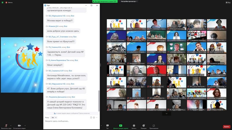Open Настройки просмотра dropdown
The width and height of the screenshot is (232, 130).
pyautogui.click(x=129, y=1)
